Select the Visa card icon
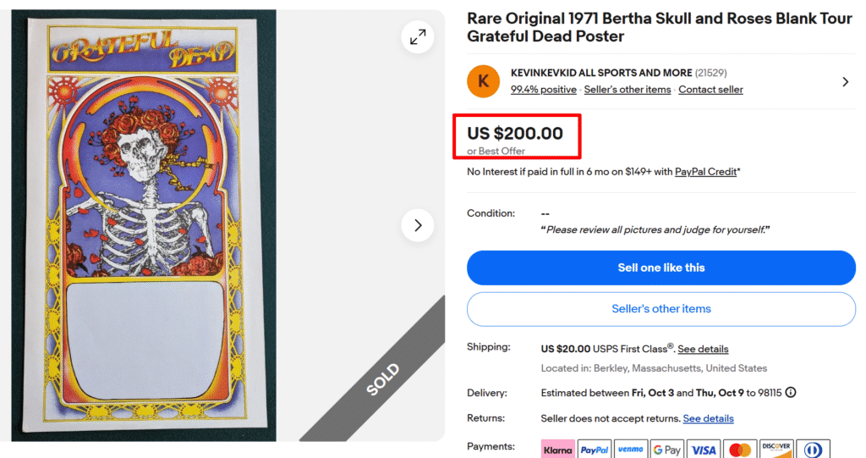The height and width of the screenshot is (458, 866). pyautogui.click(x=704, y=450)
